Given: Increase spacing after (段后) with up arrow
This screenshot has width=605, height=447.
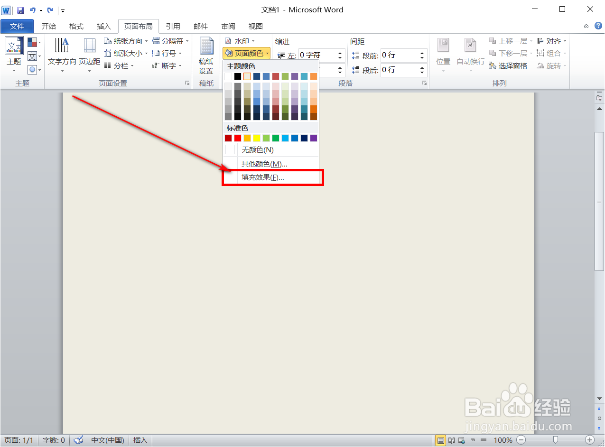Looking at the screenshot, I should 422,67.
